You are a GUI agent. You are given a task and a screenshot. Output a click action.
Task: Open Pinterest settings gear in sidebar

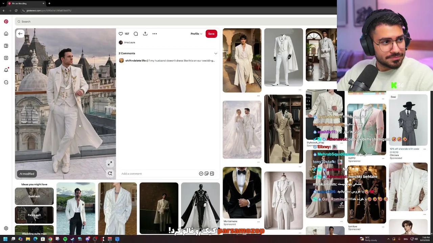tap(6, 228)
